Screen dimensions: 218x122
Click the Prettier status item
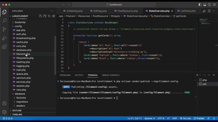click(199, 118)
